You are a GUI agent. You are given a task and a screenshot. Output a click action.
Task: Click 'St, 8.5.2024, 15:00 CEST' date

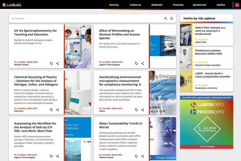[111, 155]
